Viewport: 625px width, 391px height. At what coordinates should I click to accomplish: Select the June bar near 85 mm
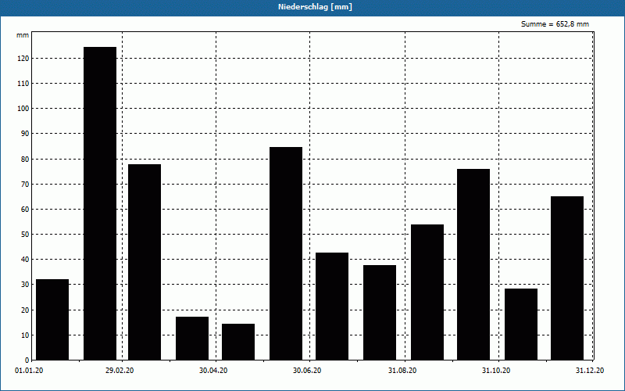286,253
